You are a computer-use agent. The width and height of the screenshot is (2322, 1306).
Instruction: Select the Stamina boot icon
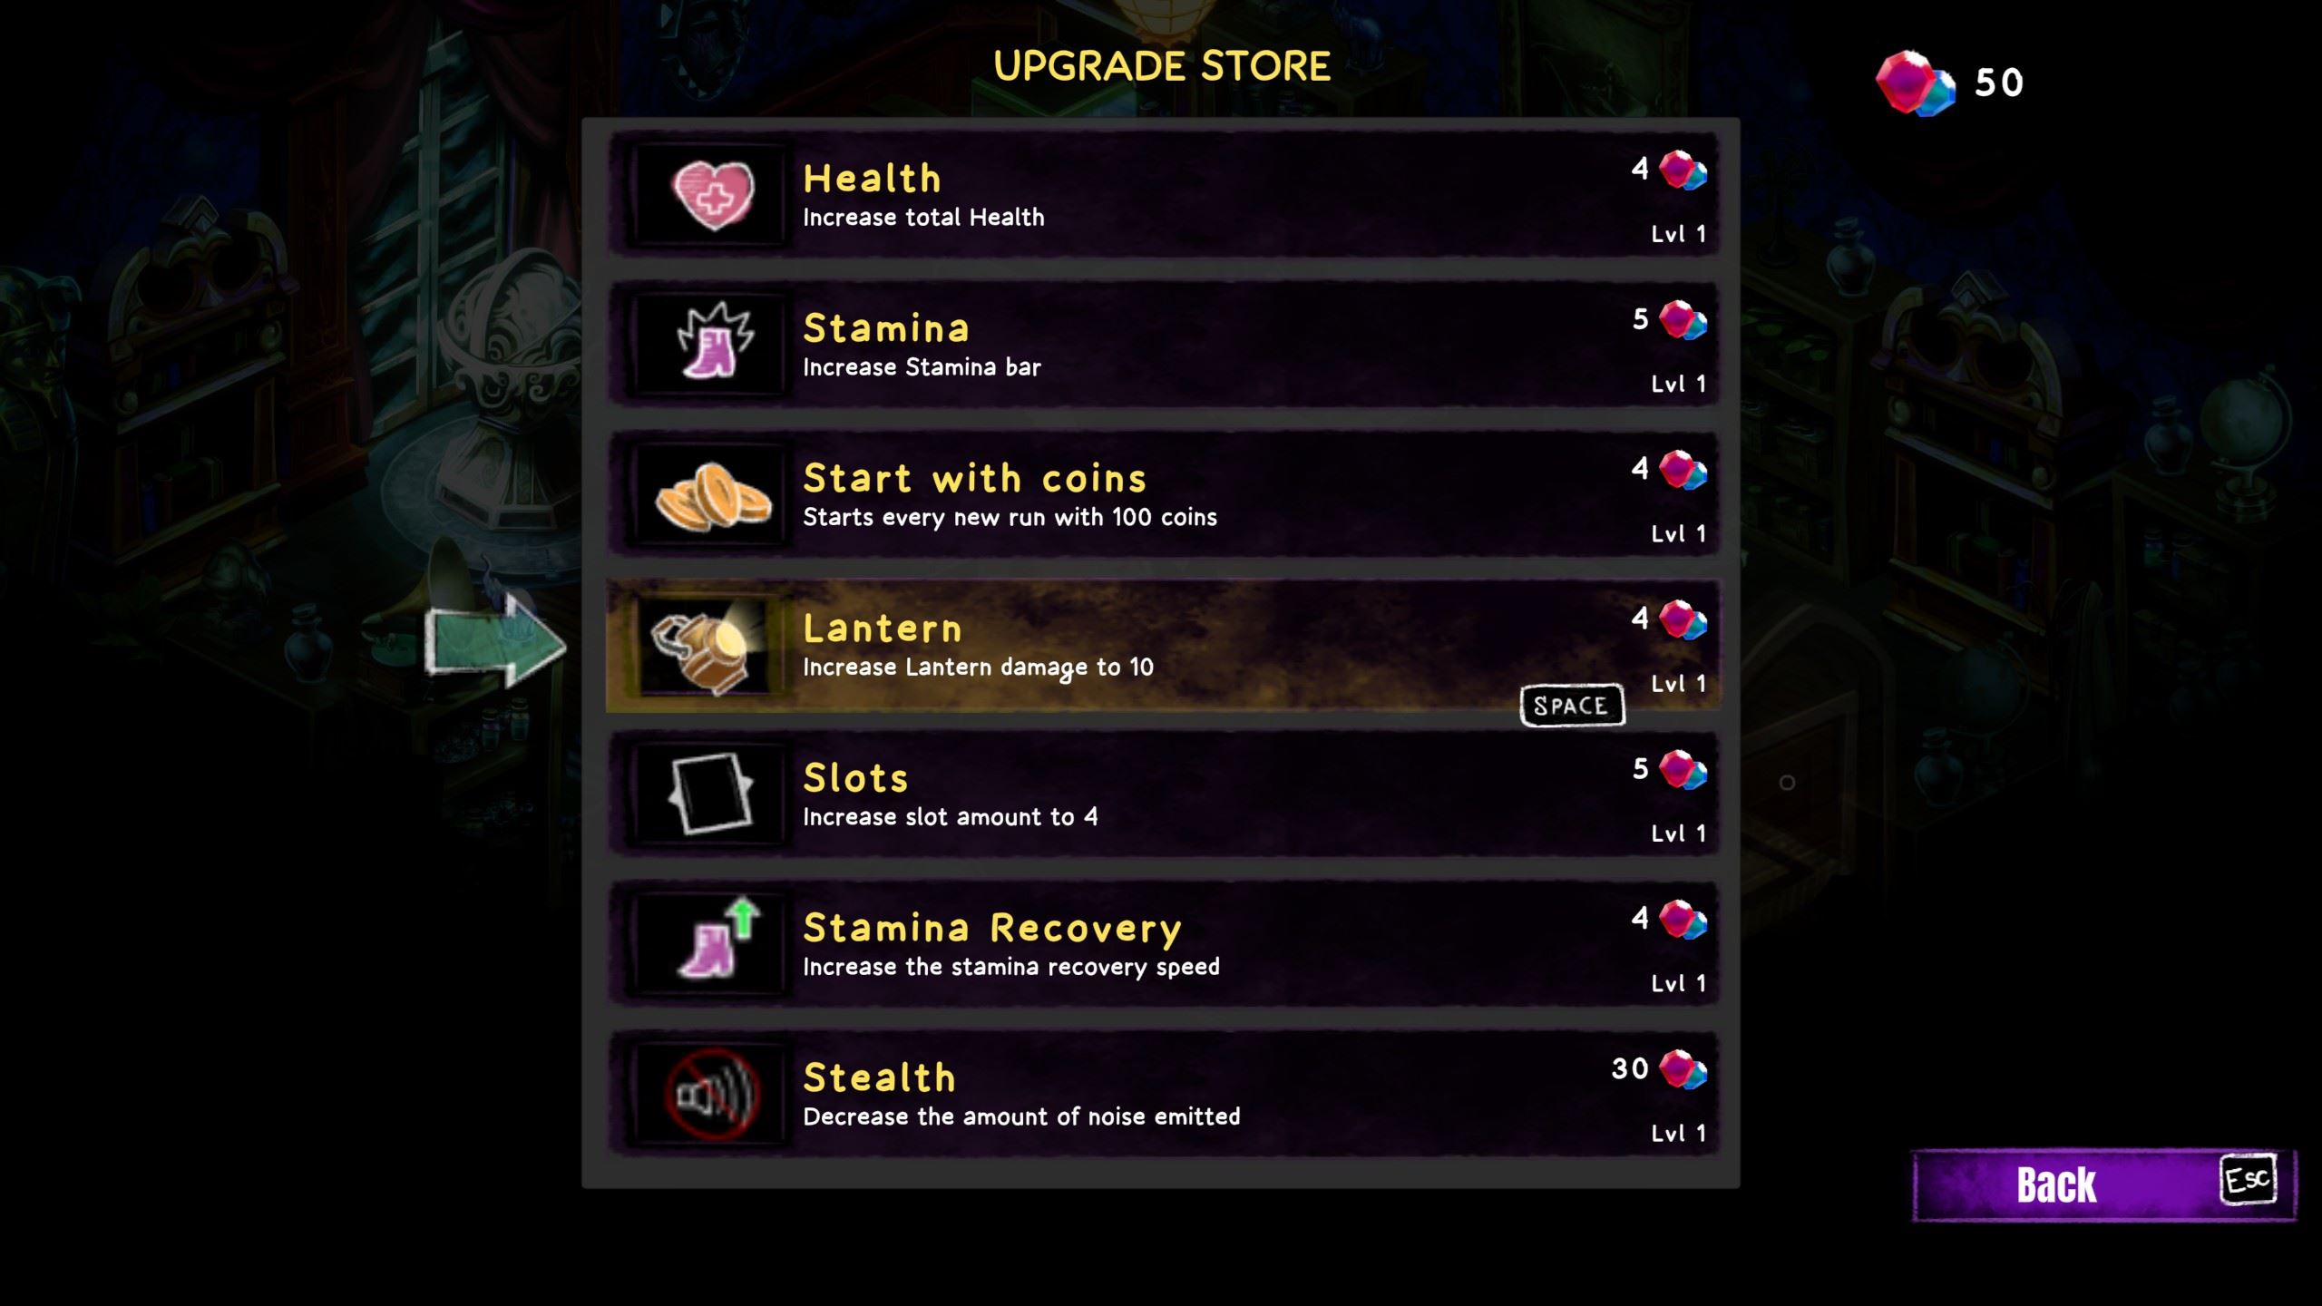click(715, 341)
